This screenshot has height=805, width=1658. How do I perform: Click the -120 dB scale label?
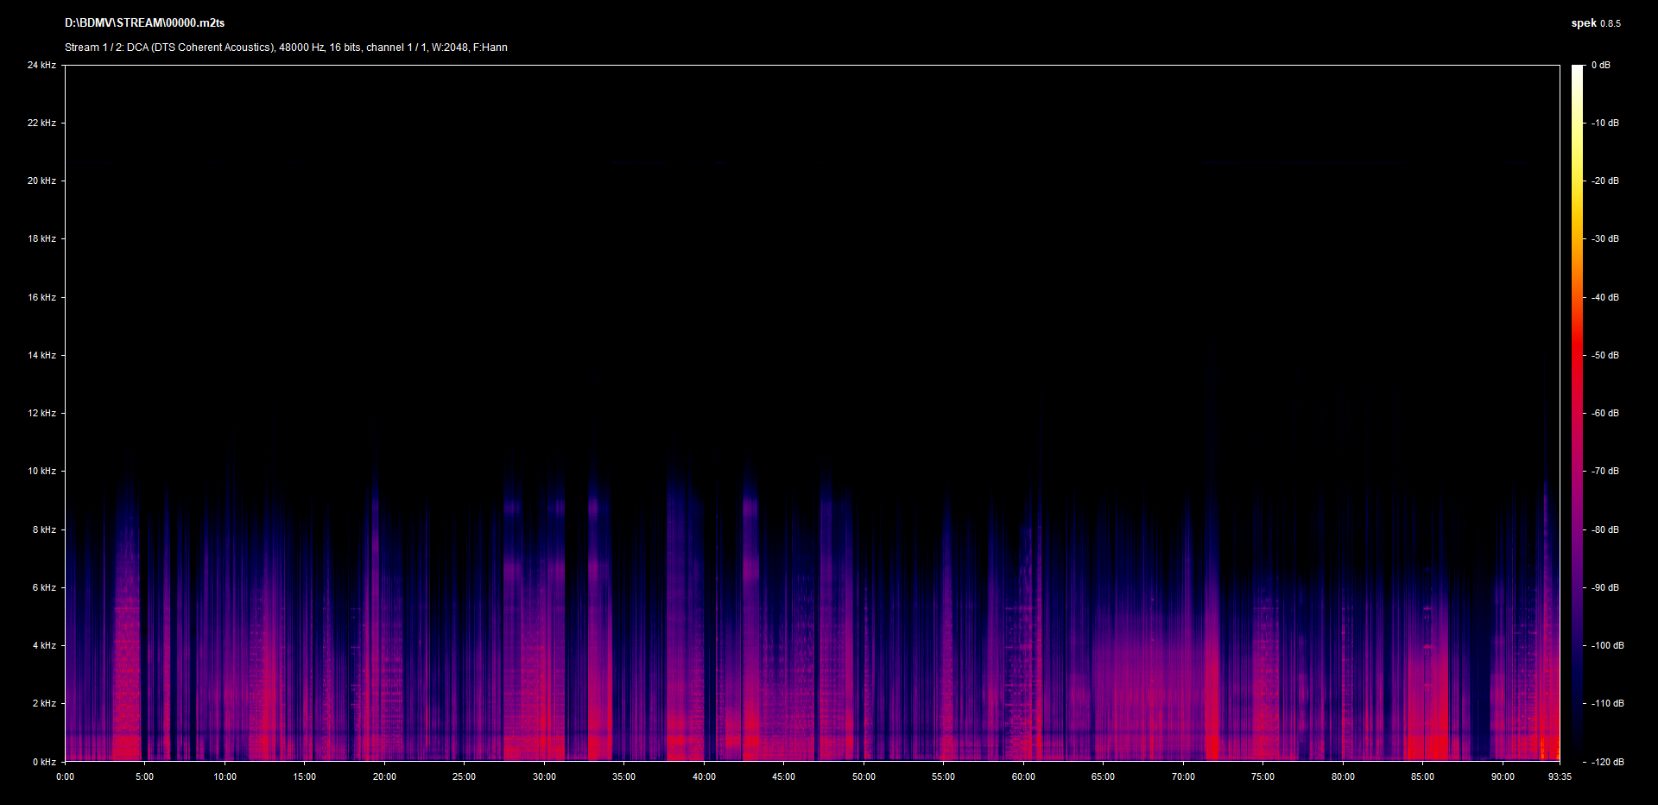pos(1607,762)
